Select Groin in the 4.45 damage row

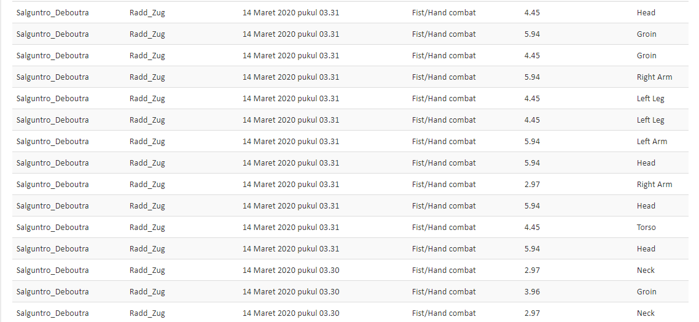click(646, 56)
